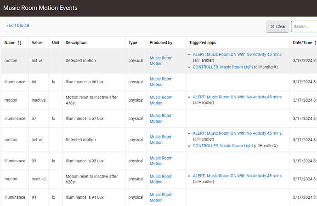Click the sort arrow next to Date/Time

pos(315,43)
